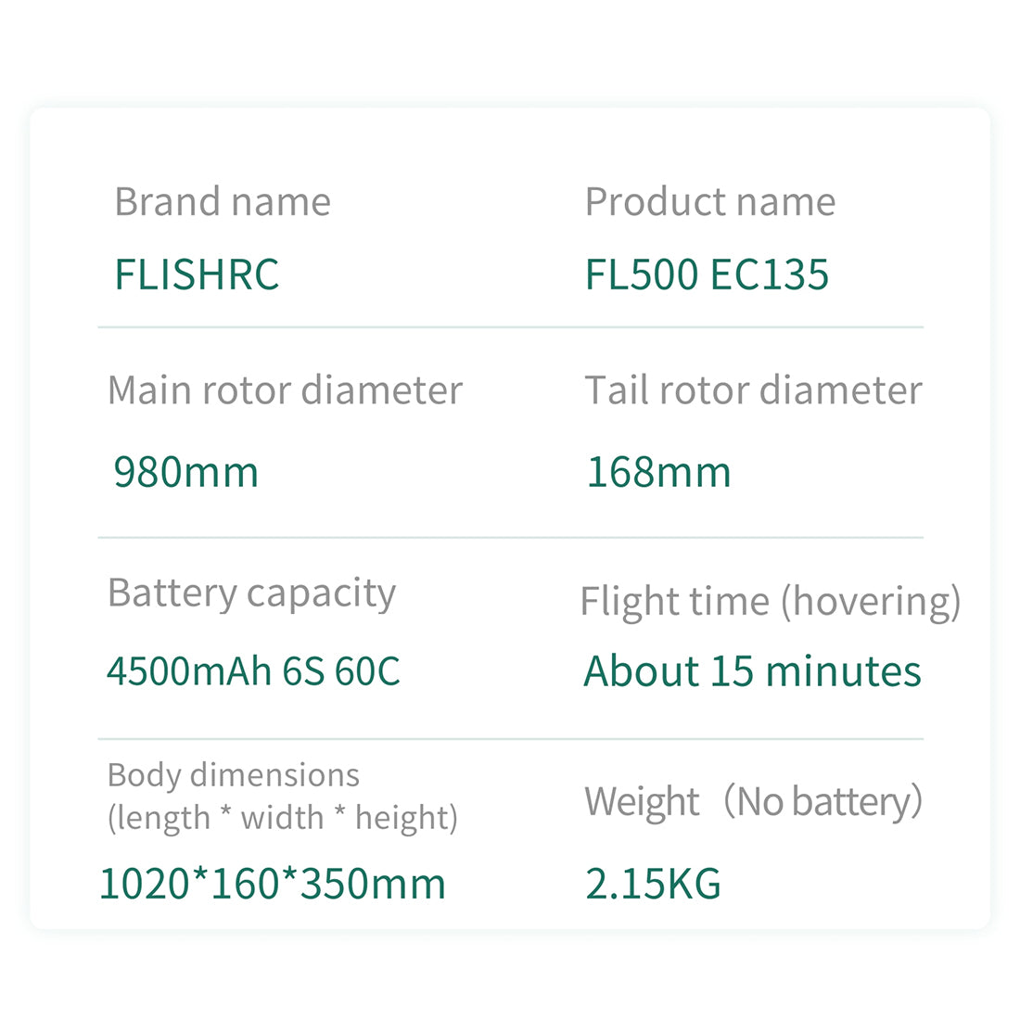
Task: Select the About 15 minutes text
Action: pos(752,671)
